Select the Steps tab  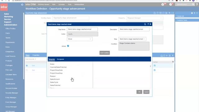(x=28, y=55)
